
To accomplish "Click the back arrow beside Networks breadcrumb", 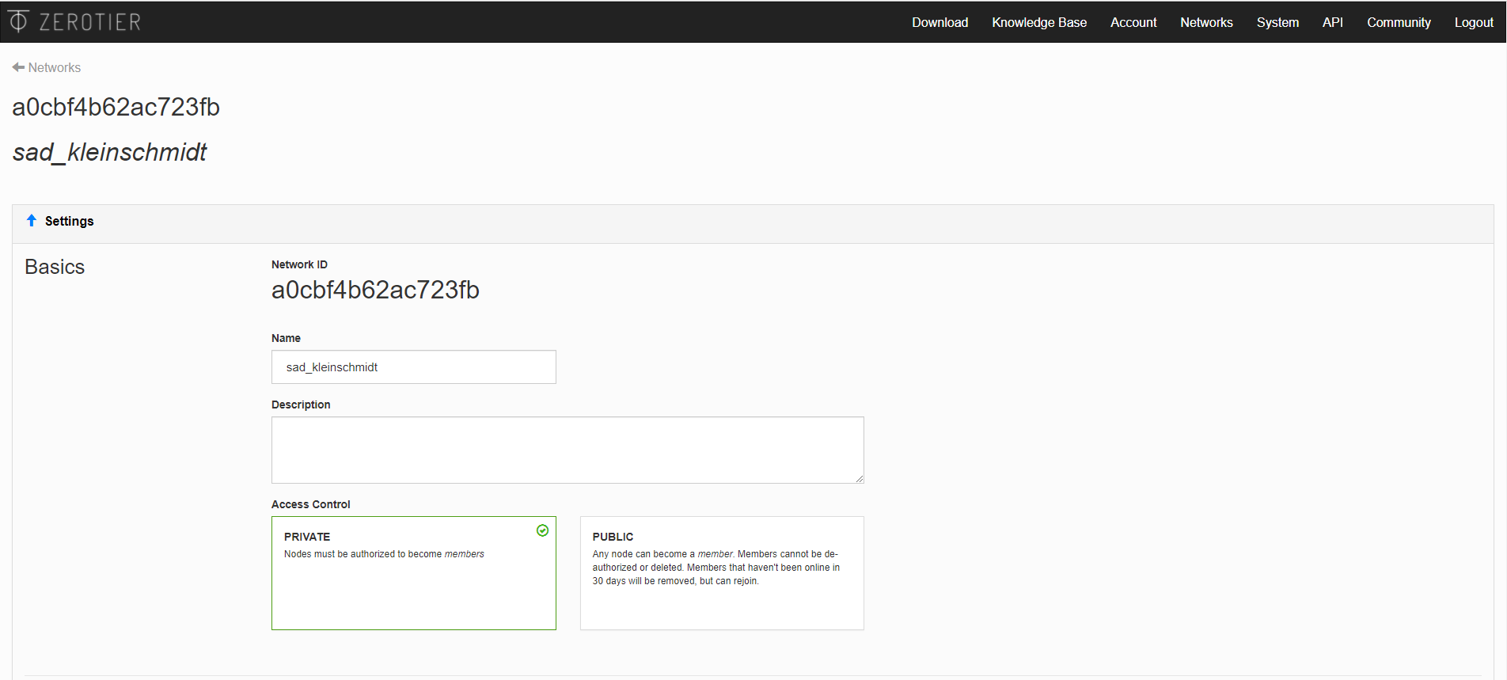I will (x=18, y=67).
